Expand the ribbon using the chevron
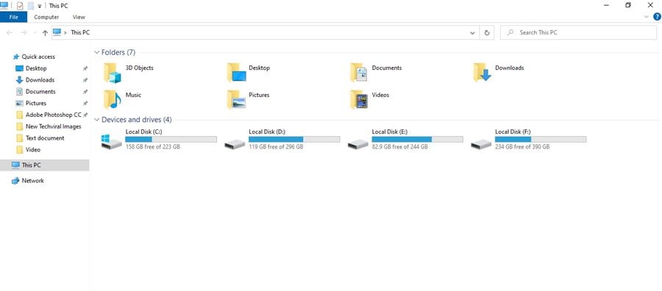Screen dimensions: 662x291 [647, 17]
